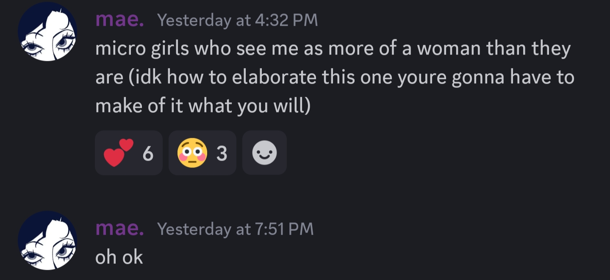The image size is (610, 280).
Task: Click the number 3 in flushed reaction
Action: tap(222, 154)
